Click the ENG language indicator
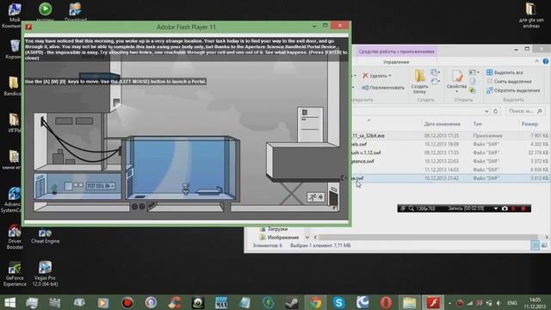Viewport: 551px width, 310px height. [x=512, y=303]
